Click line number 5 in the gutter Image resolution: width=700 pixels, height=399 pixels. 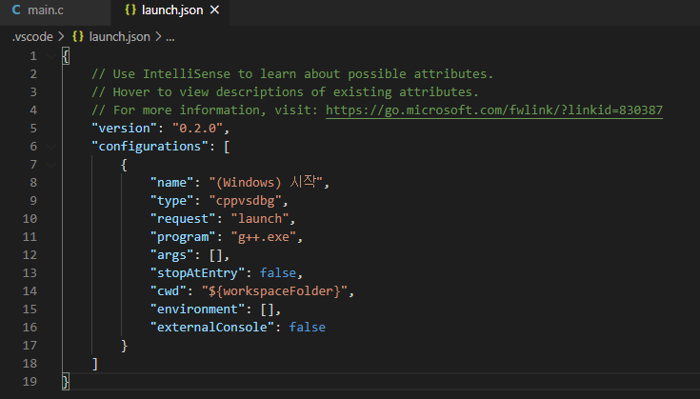[x=33, y=129]
